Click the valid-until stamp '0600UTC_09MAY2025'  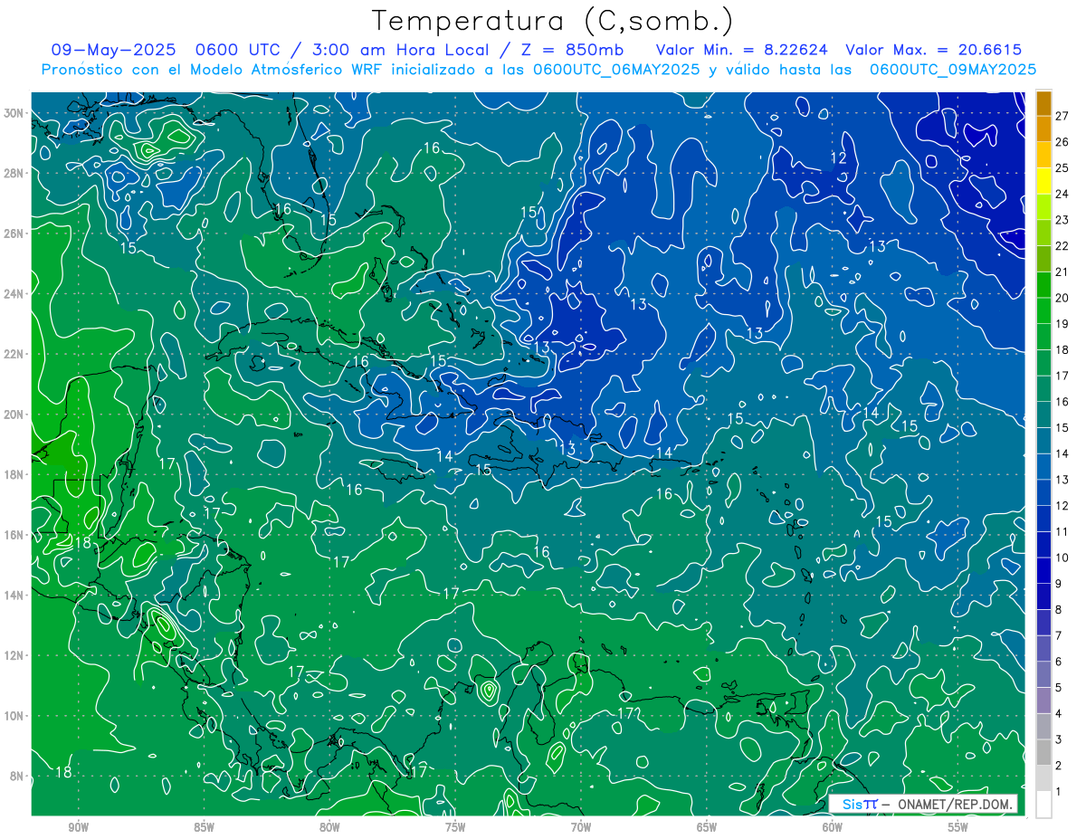[x=953, y=69]
